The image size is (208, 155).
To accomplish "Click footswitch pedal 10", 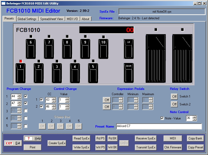I will tap(103, 49).
